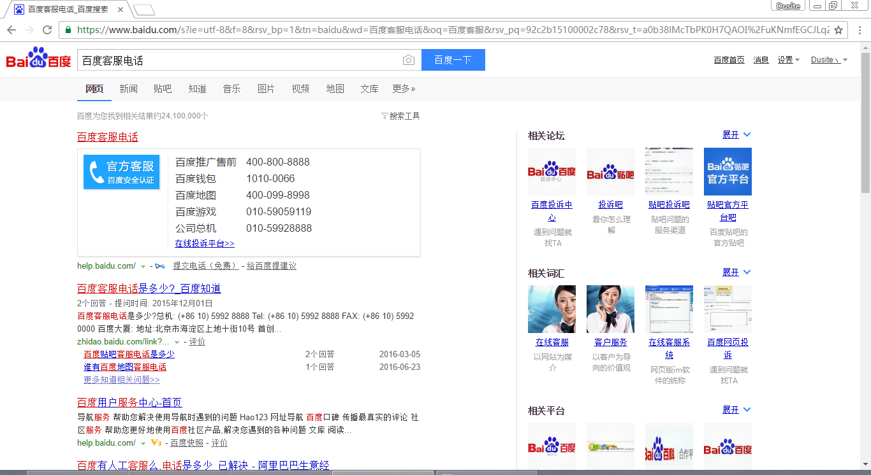Open the 客户服务 thumbnail image
The height and width of the screenshot is (475, 871).
[x=610, y=309]
